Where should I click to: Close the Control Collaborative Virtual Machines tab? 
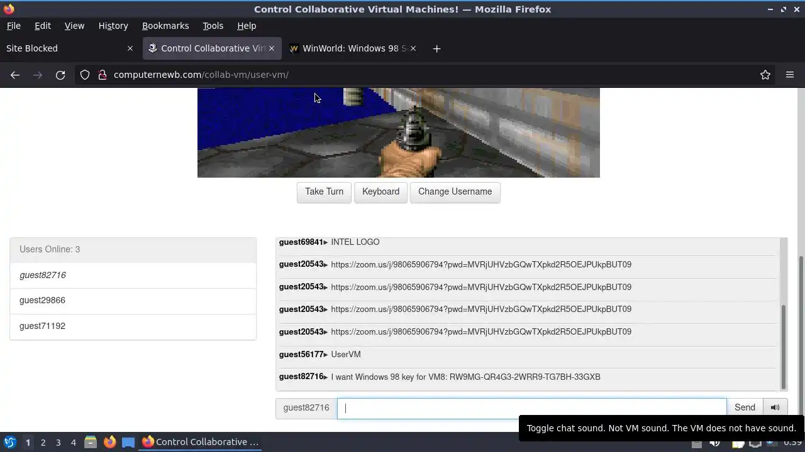point(272,48)
